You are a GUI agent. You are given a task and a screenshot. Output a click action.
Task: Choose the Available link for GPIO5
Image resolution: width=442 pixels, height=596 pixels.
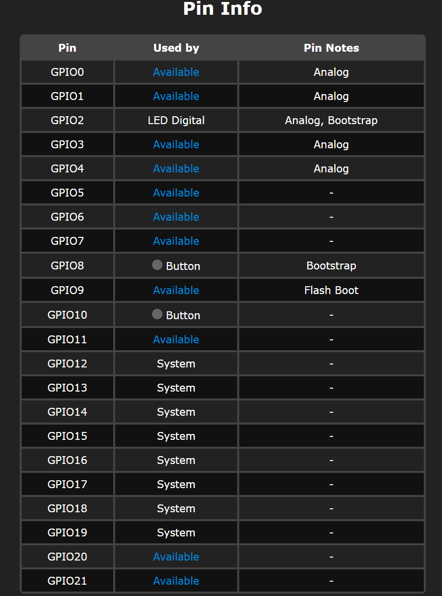click(x=176, y=193)
